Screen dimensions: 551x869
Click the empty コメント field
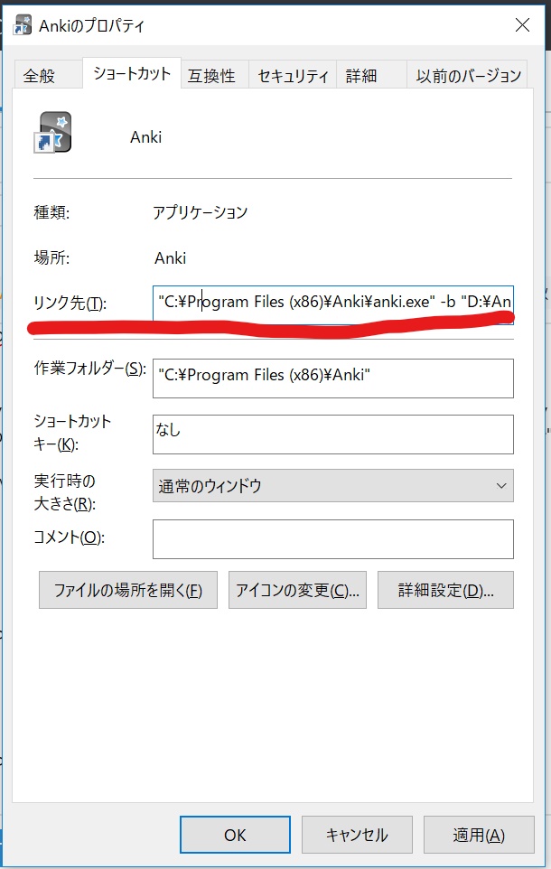(x=333, y=539)
